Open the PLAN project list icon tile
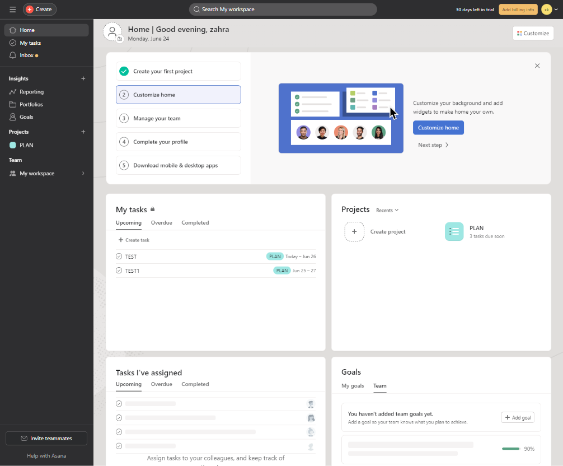The width and height of the screenshot is (563, 466). 454,231
